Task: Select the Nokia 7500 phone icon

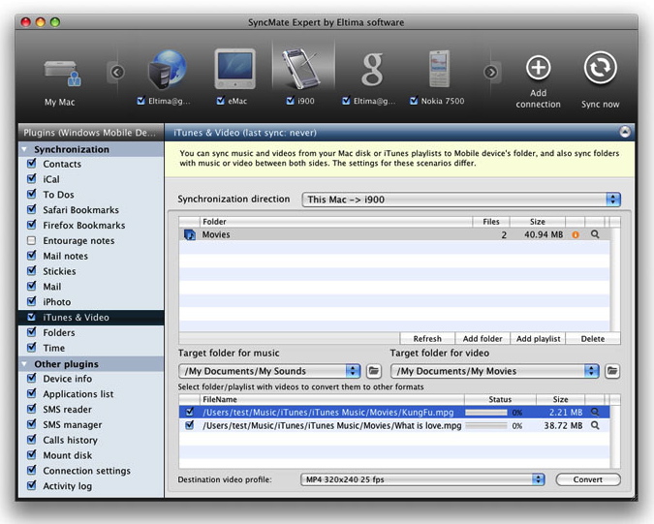Action: coord(440,69)
